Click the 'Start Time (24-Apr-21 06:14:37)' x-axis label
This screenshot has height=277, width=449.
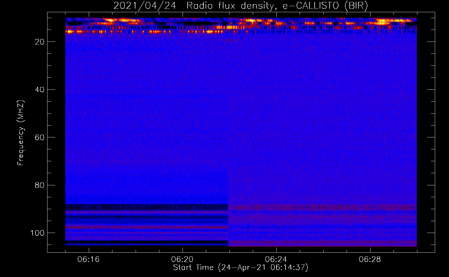point(241,268)
